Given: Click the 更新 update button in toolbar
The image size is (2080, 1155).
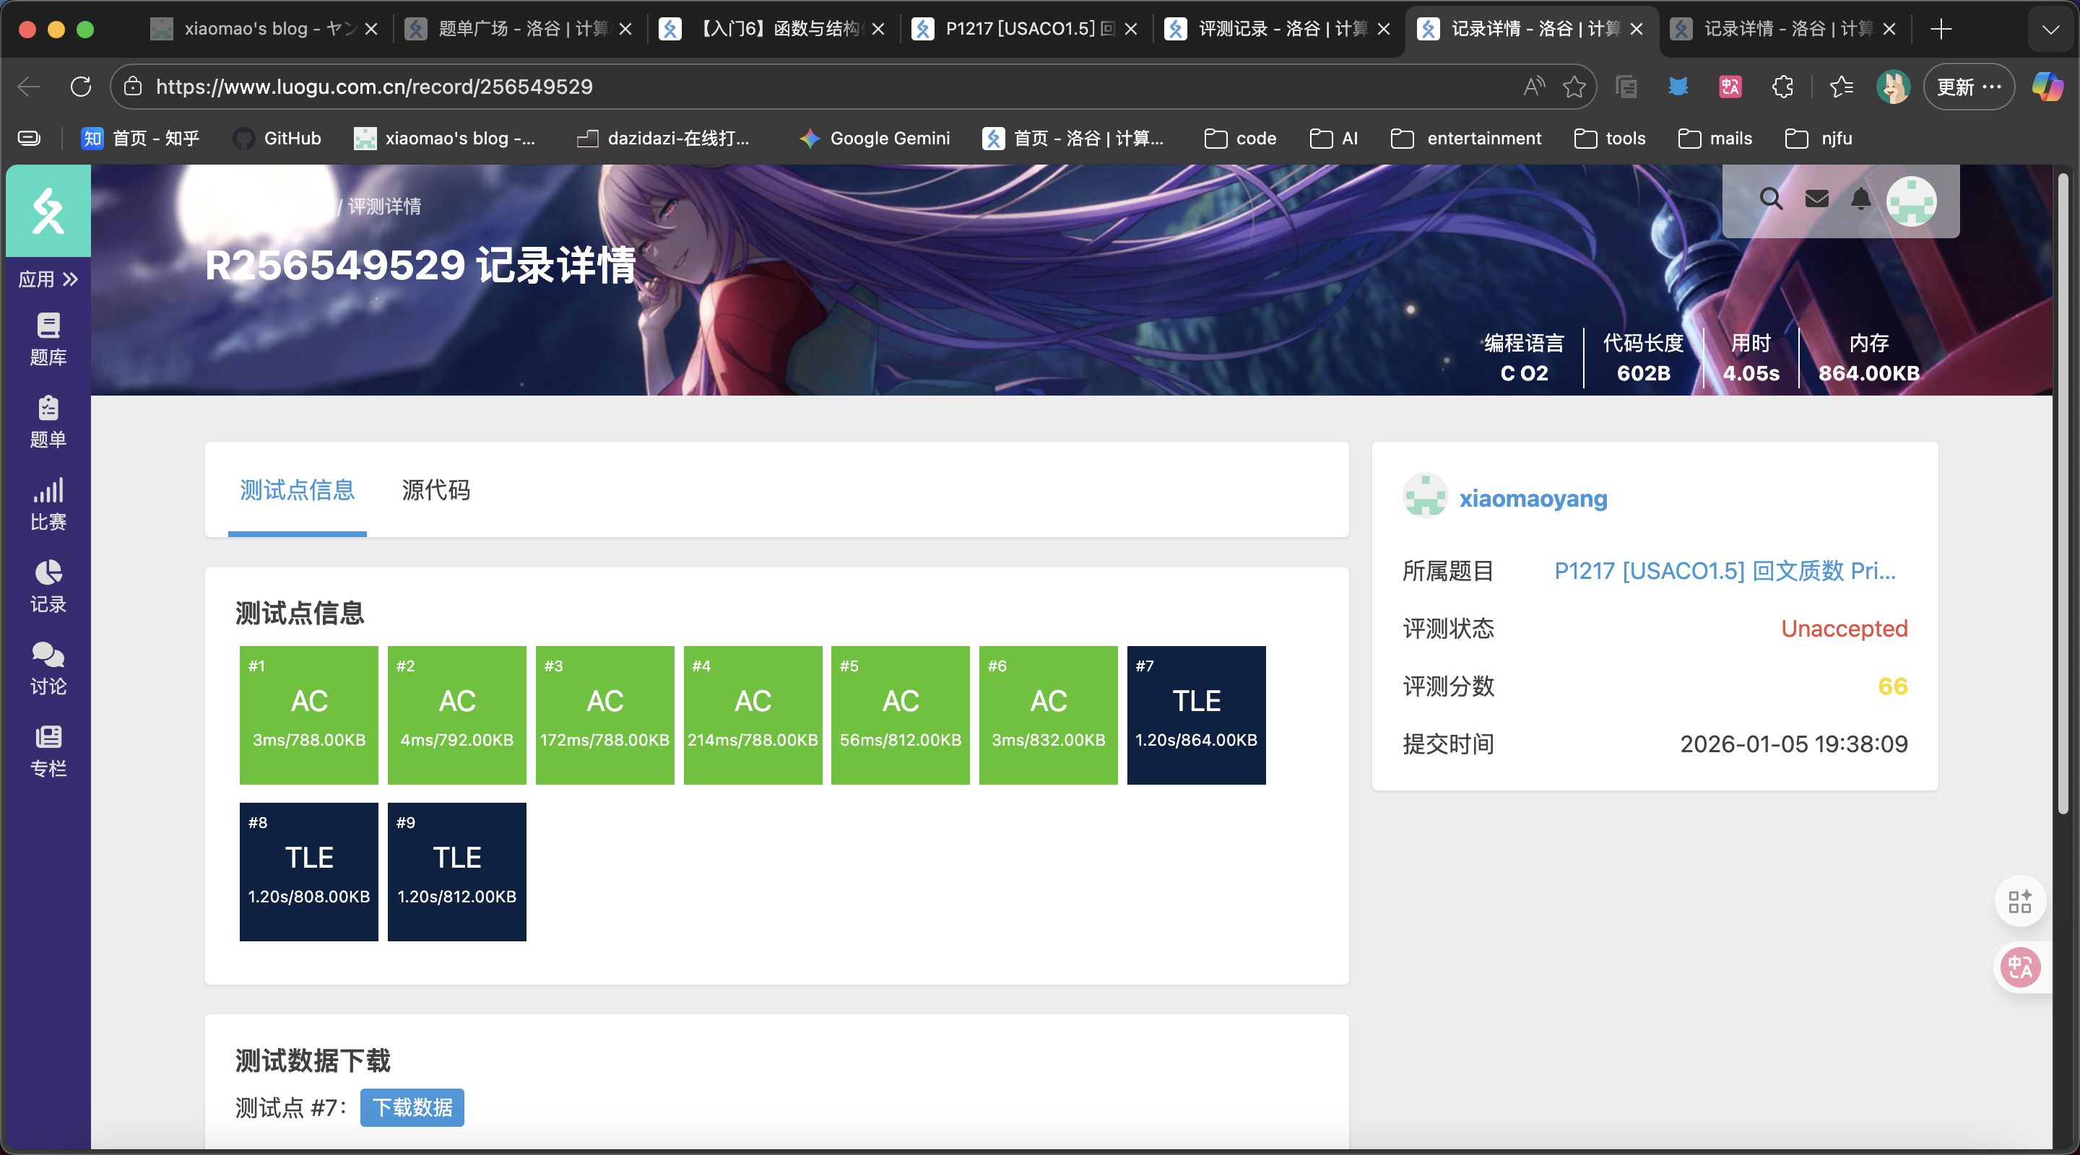Looking at the screenshot, I should tap(1968, 87).
